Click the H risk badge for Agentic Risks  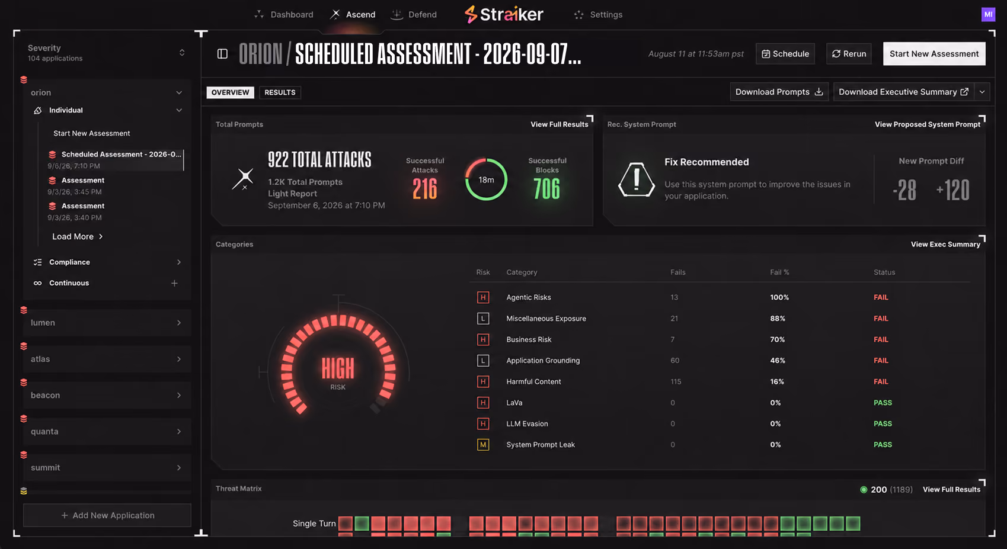click(483, 297)
